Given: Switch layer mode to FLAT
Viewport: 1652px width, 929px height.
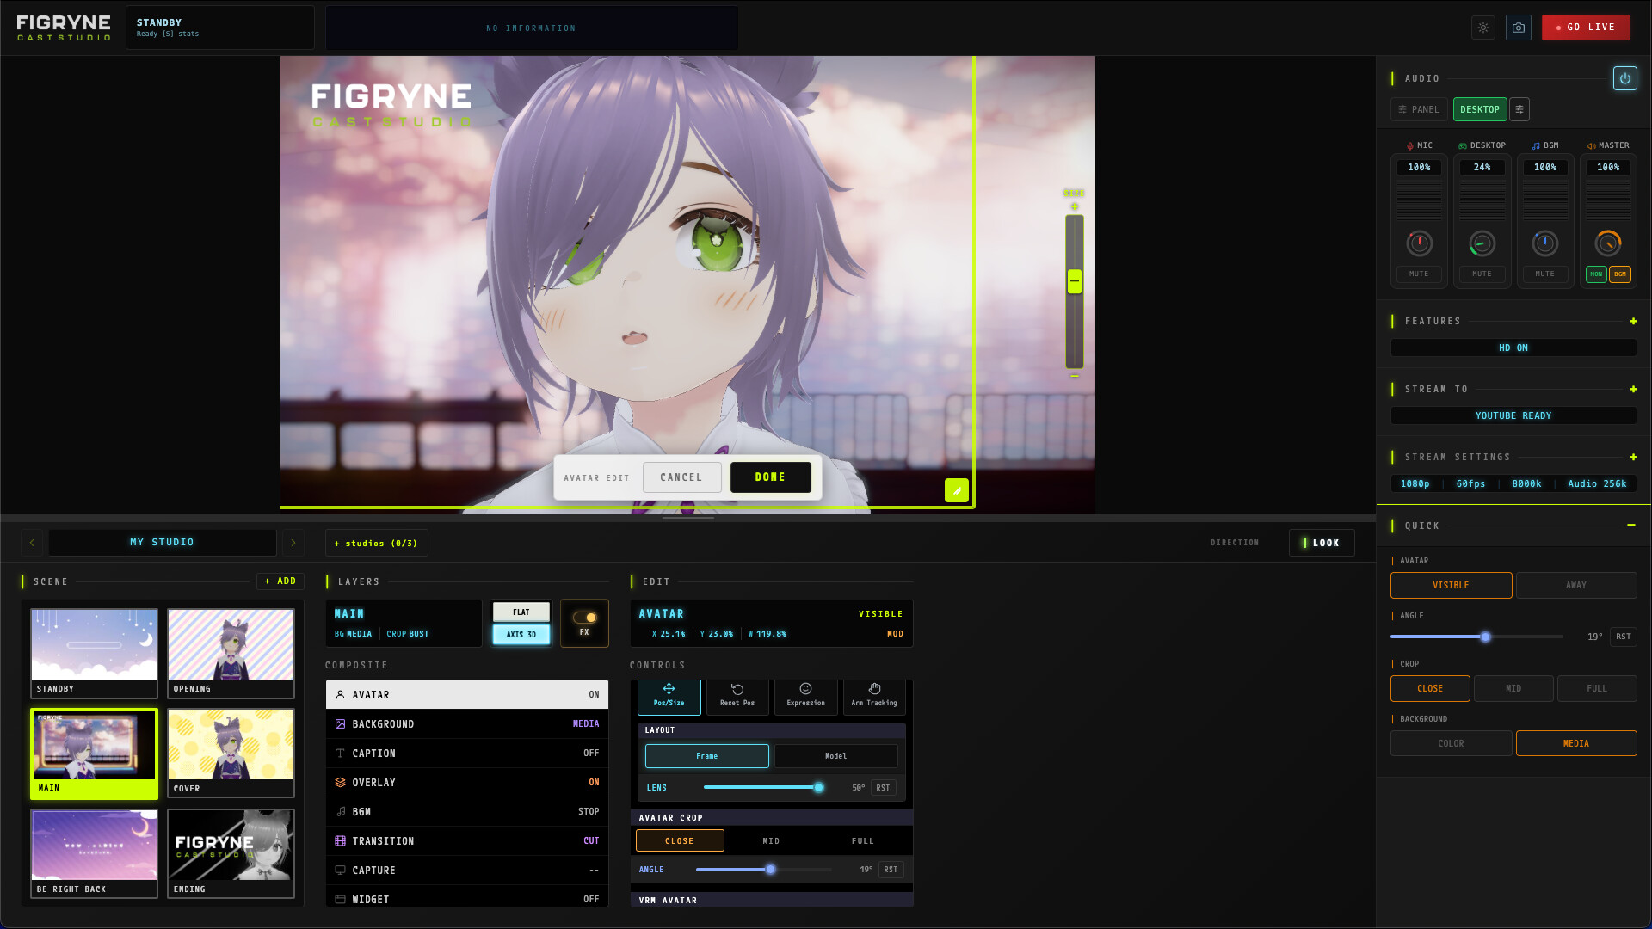Looking at the screenshot, I should click(x=521, y=612).
